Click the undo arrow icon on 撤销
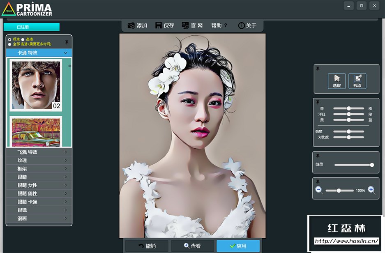 point(141,246)
